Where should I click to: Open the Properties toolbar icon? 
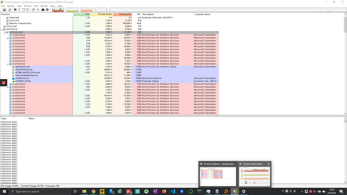pyautogui.click(x=33, y=10)
